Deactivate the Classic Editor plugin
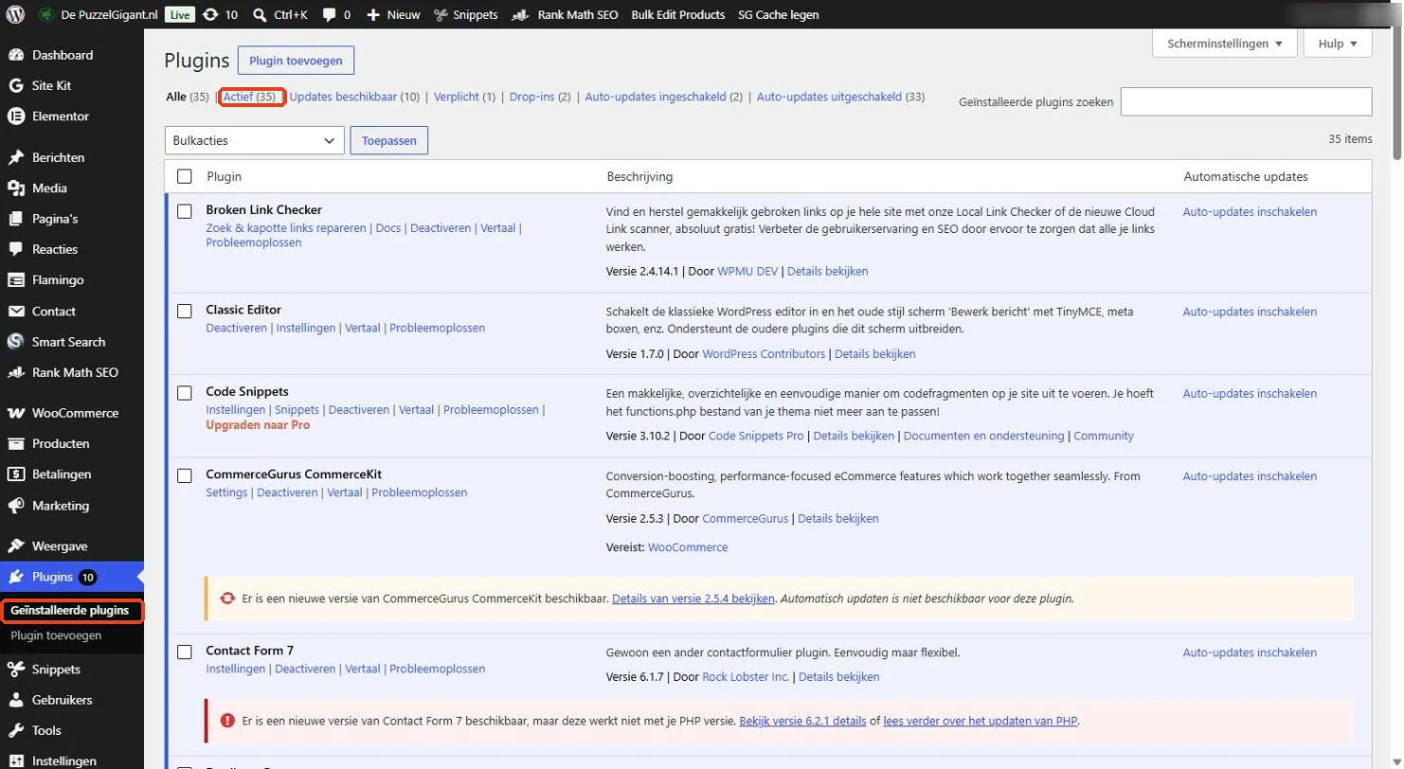Viewport: 1404px width, 769px height. click(237, 328)
